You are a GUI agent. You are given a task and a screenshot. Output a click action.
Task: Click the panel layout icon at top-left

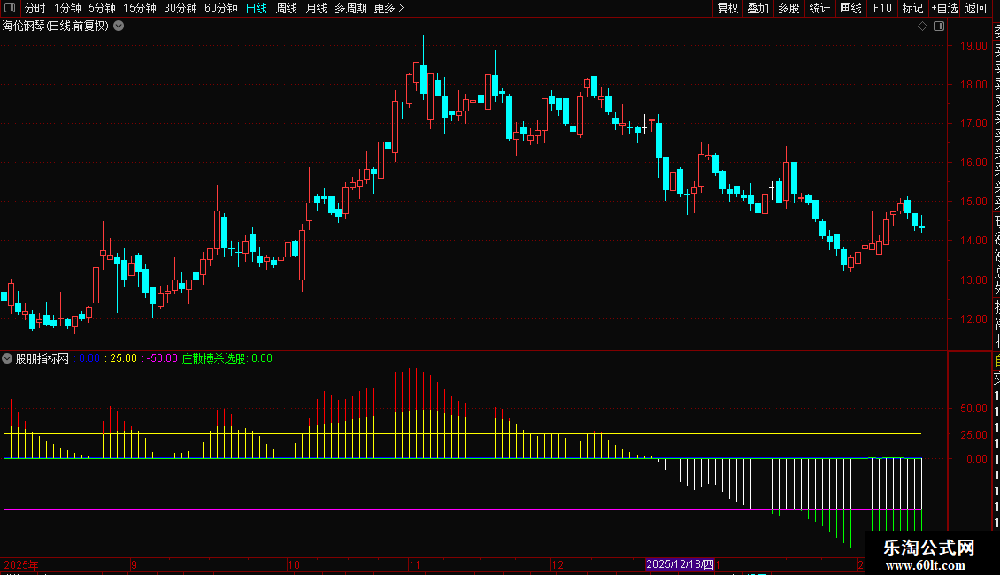coord(10,8)
